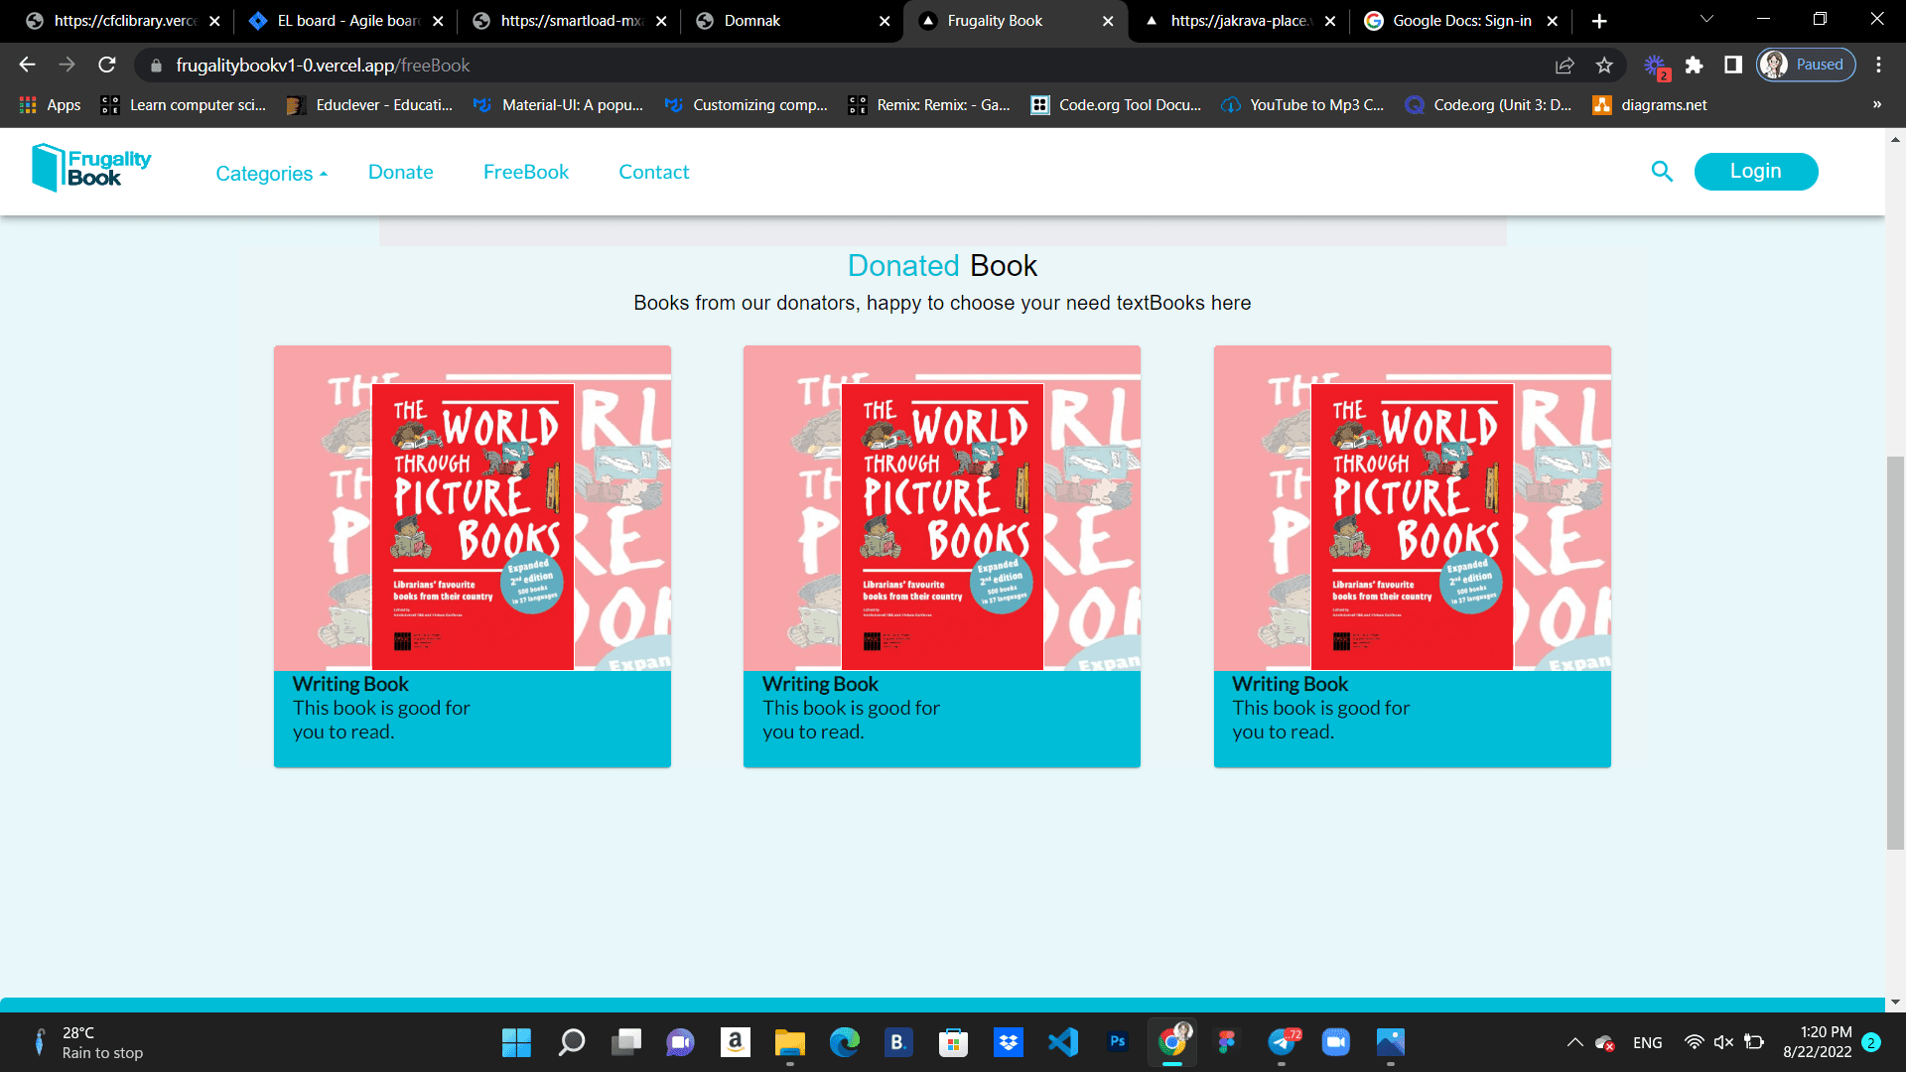
Task: Open the third Writing Book cover
Action: (x=1413, y=508)
